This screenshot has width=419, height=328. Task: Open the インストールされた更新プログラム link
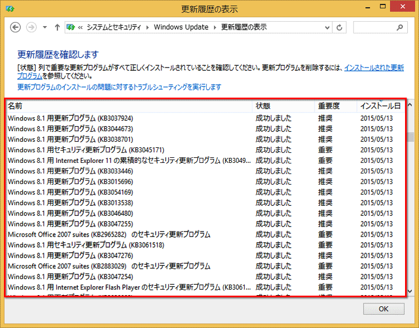[x=374, y=67]
